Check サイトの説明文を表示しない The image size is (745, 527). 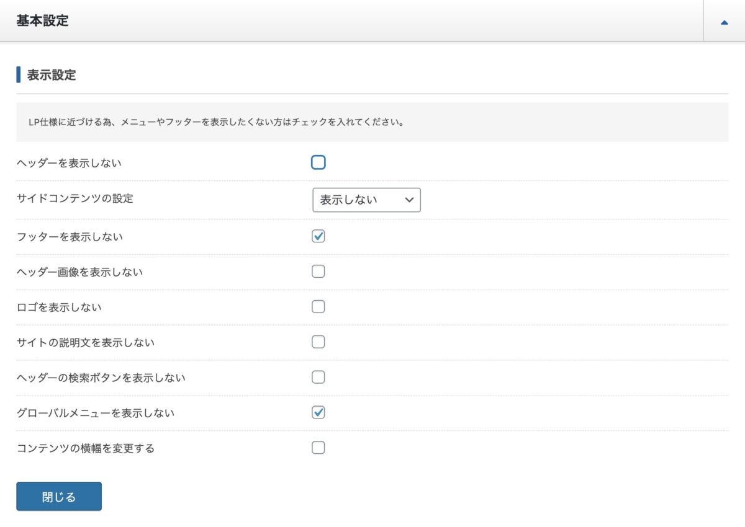pos(318,342)
